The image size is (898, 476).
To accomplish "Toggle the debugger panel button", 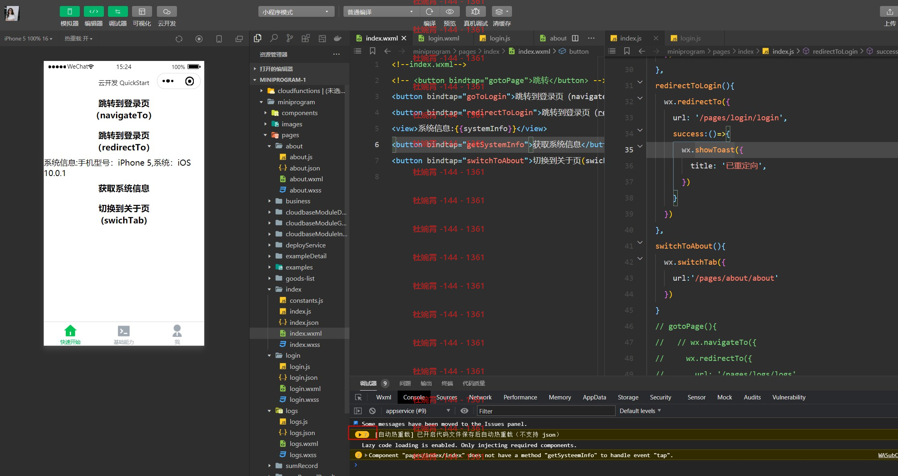I will pyautogui.click(x=118, y=12).
